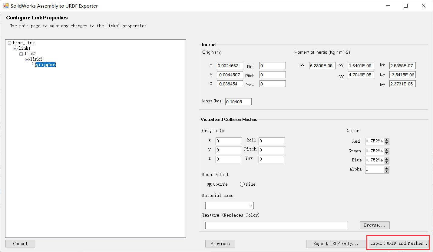This screenshot has height=252, width=433.
Task: Cancel the link configuration
Action: click(20, 243)
